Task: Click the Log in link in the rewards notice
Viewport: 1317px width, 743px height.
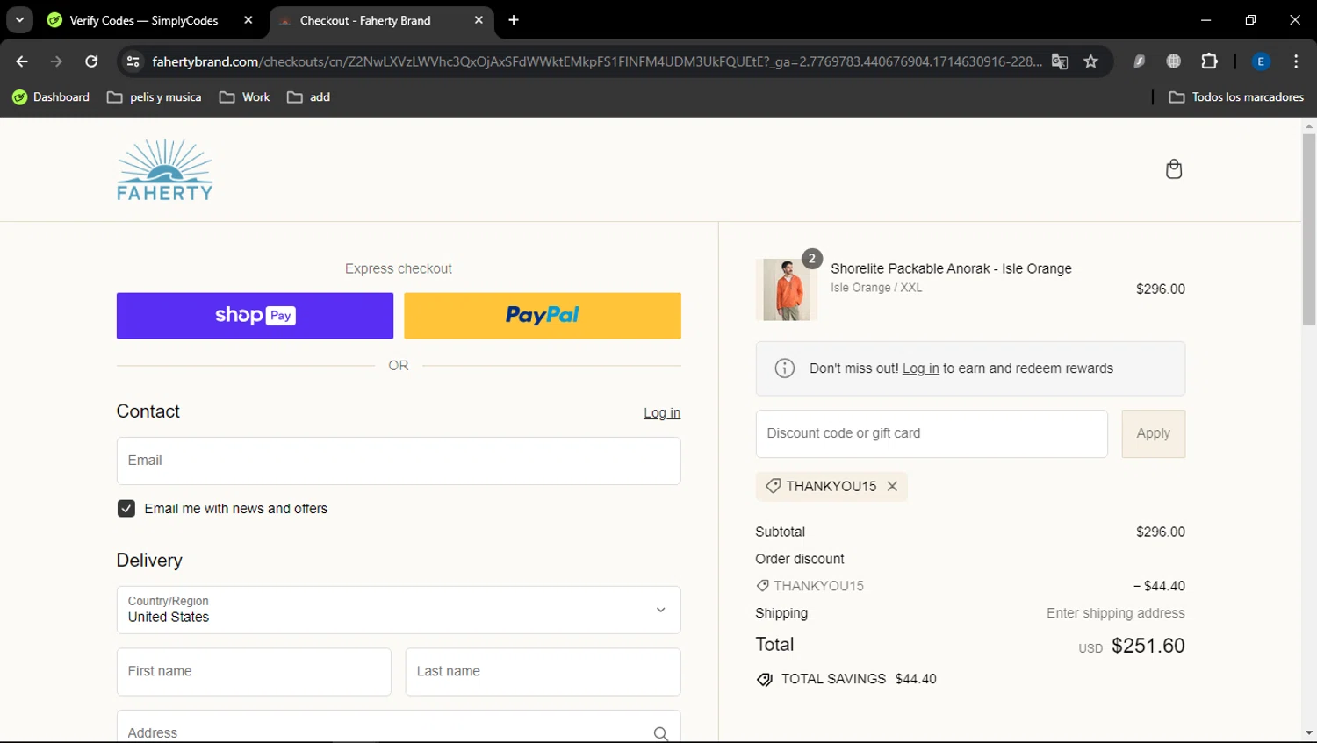Action: tap(920, 368)
